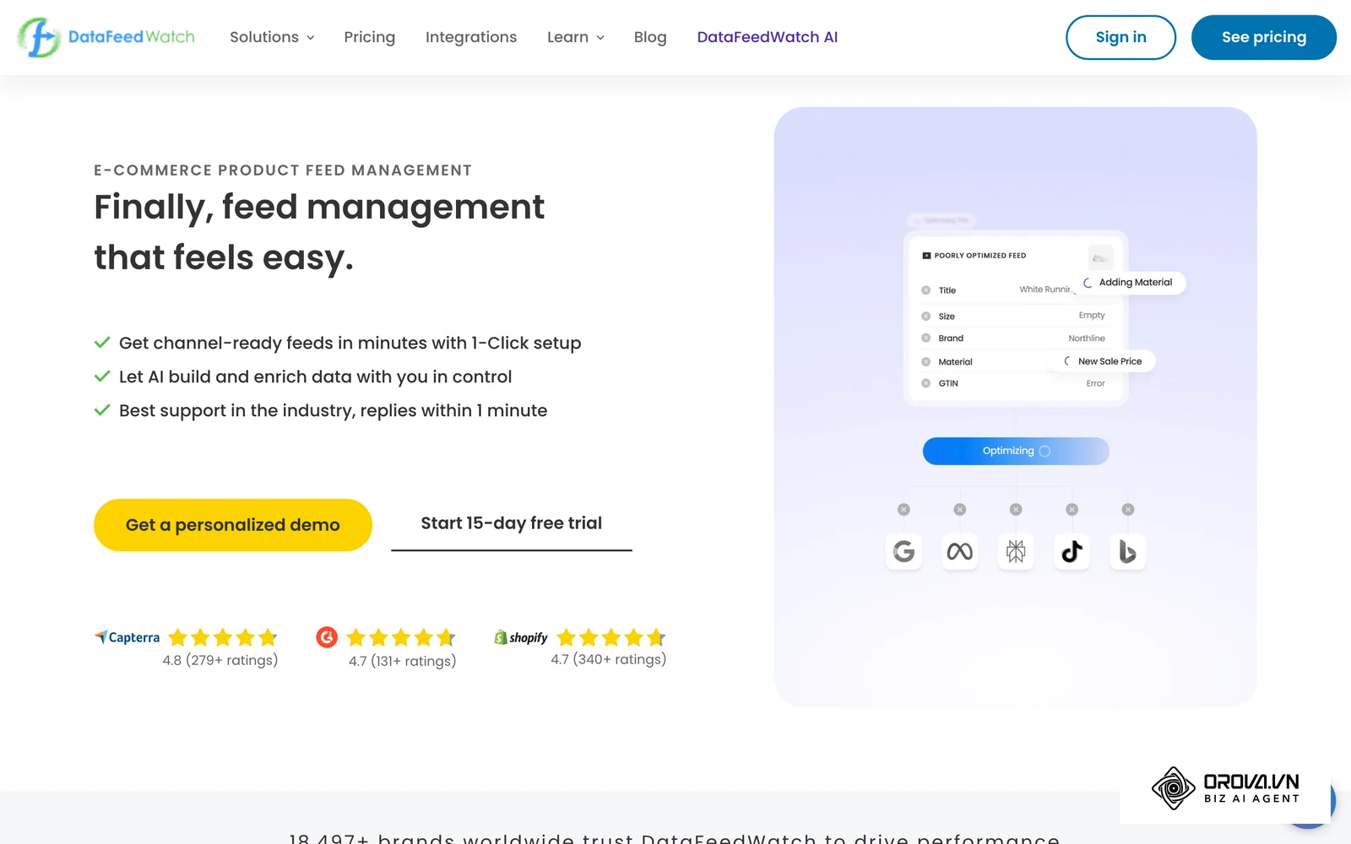This screenshot has width=1351, height=844.
Task: Click the Capterra logo
Action: pos(127,637)
